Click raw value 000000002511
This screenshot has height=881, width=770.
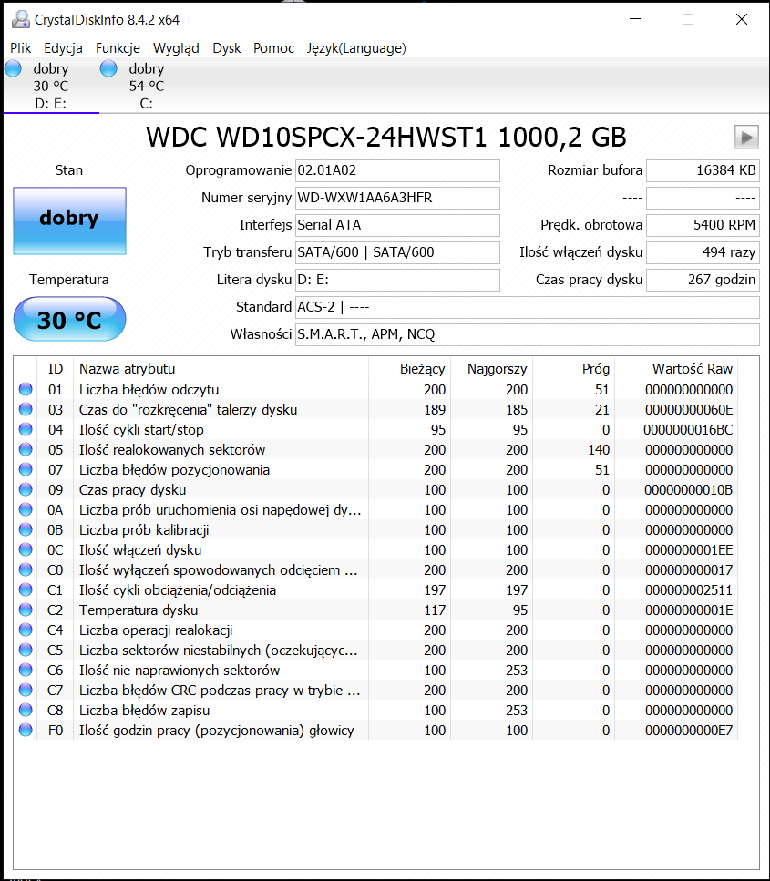[689, 590]
